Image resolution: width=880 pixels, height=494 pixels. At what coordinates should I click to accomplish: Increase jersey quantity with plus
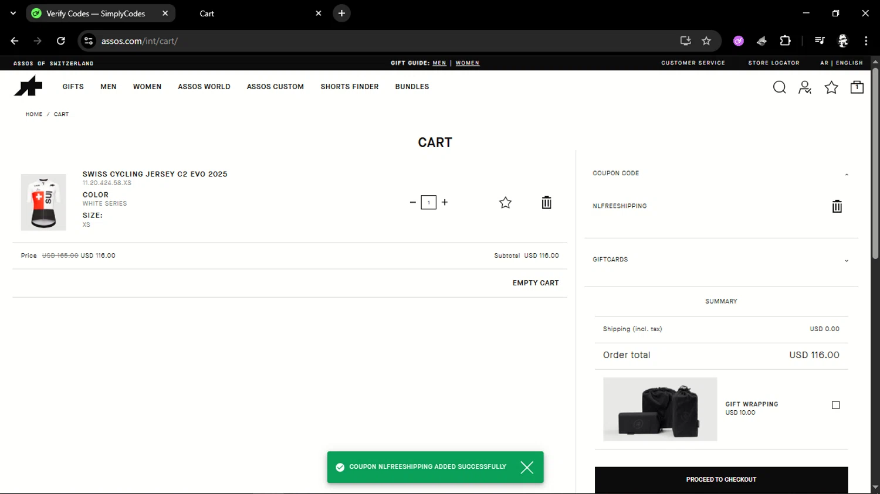pyautogui.click(x=445, y=202)
